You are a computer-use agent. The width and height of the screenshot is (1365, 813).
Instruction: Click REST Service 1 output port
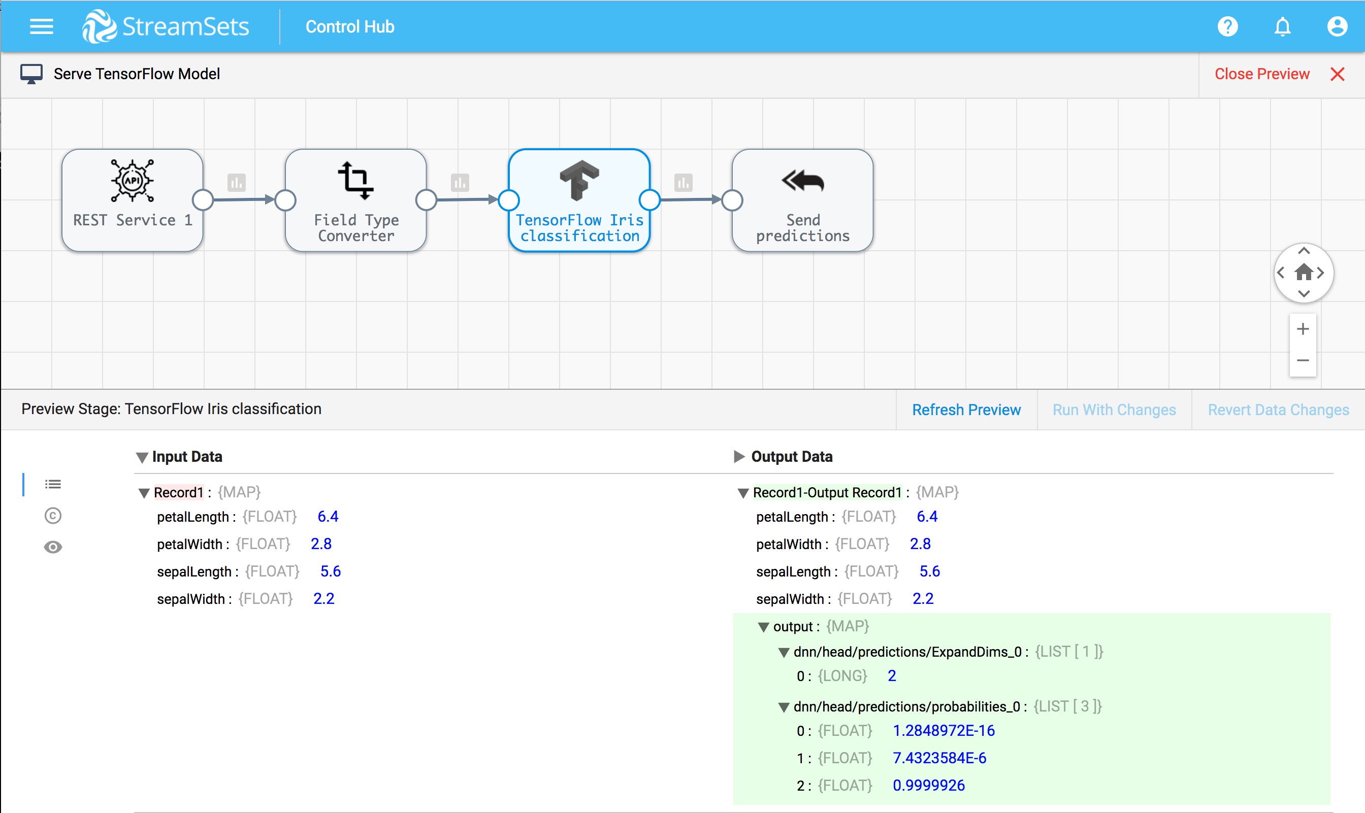pyautogui.click(x=203, y=200)
